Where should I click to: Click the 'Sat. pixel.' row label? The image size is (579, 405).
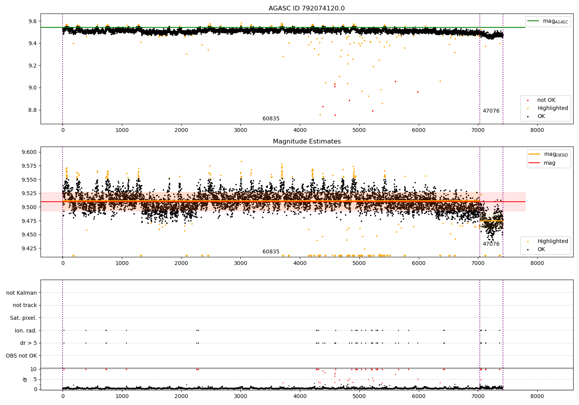(24, 318)
